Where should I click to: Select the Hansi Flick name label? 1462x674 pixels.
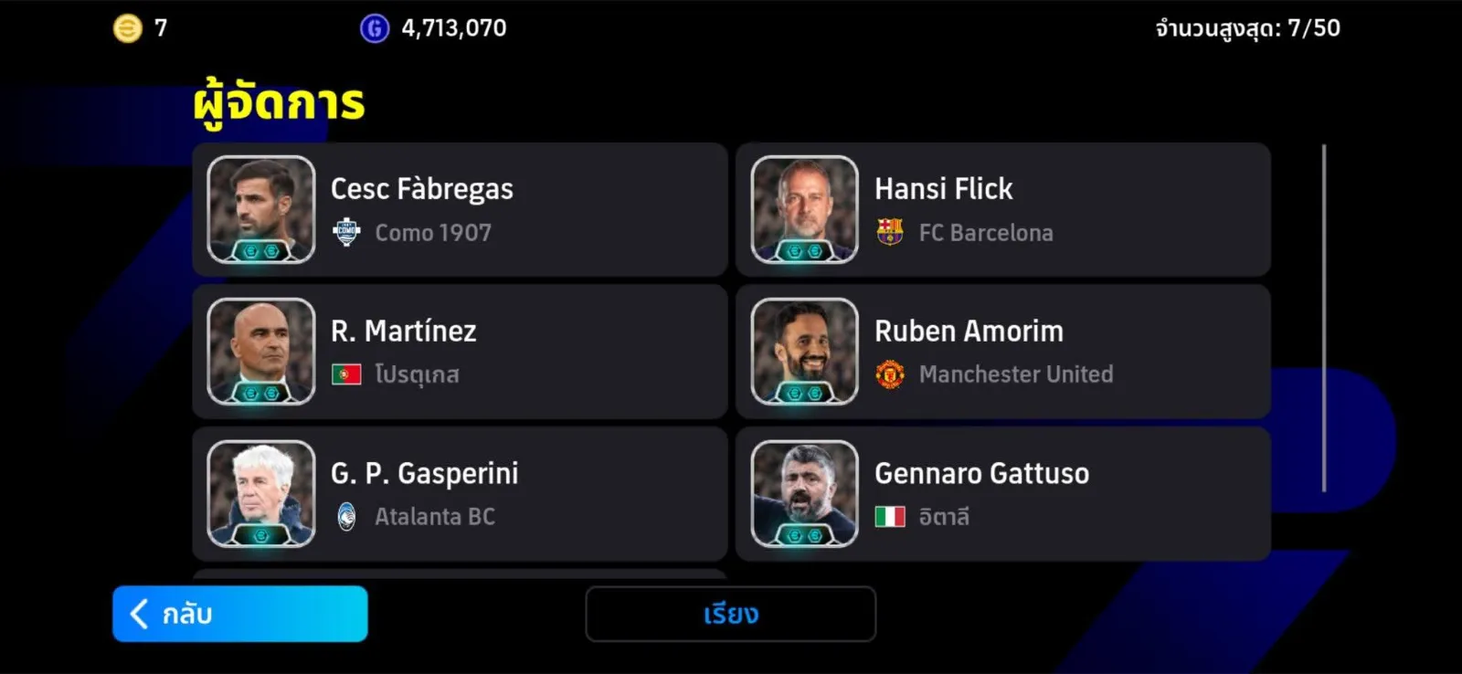pos(943,189)
